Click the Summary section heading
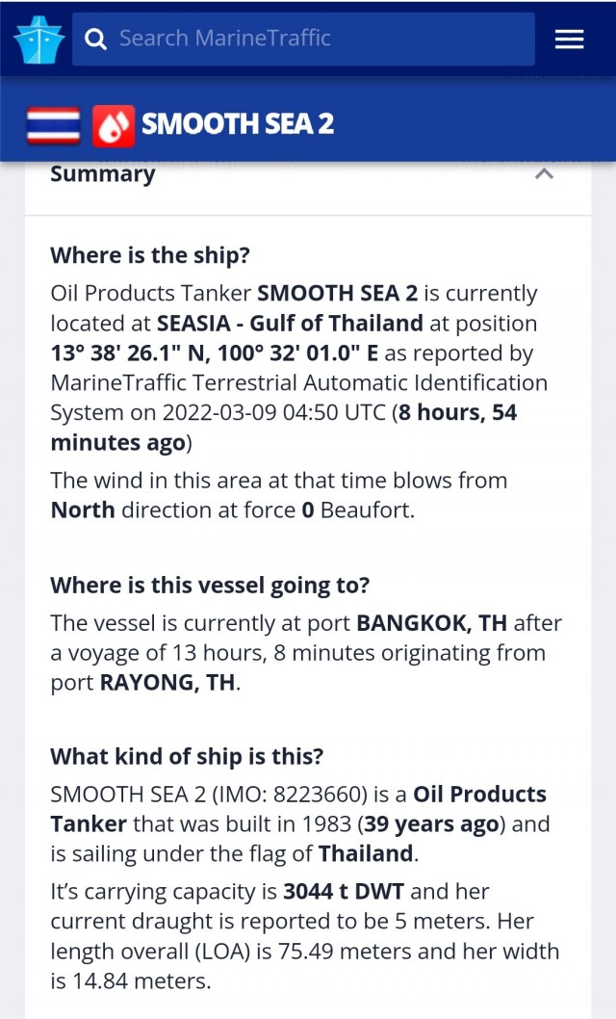 [103, 174]
